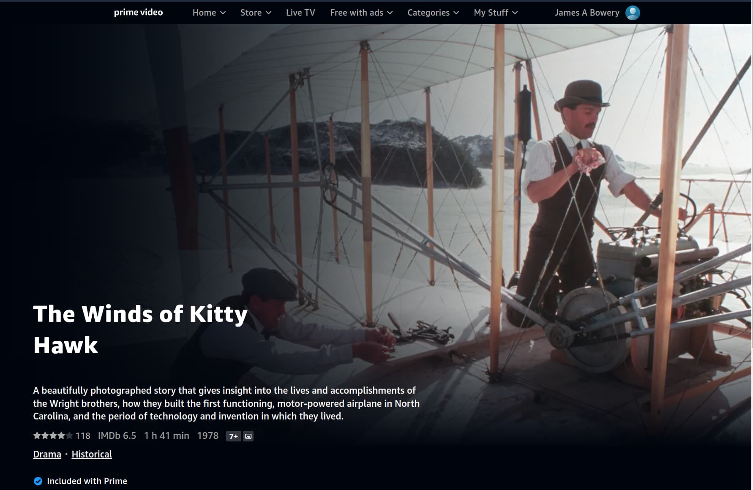This screenshot has width=753, height=490.
Task: Click the 118 reviews count
Action: 83,436
